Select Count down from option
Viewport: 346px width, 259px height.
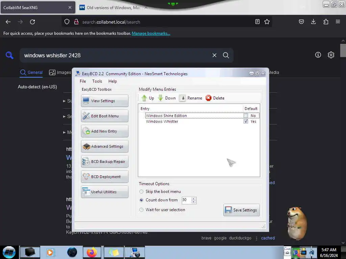coord(142,200)
